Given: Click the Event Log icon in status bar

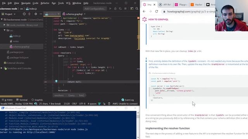Looking at the screenshot, I should [x=123, y=100].
